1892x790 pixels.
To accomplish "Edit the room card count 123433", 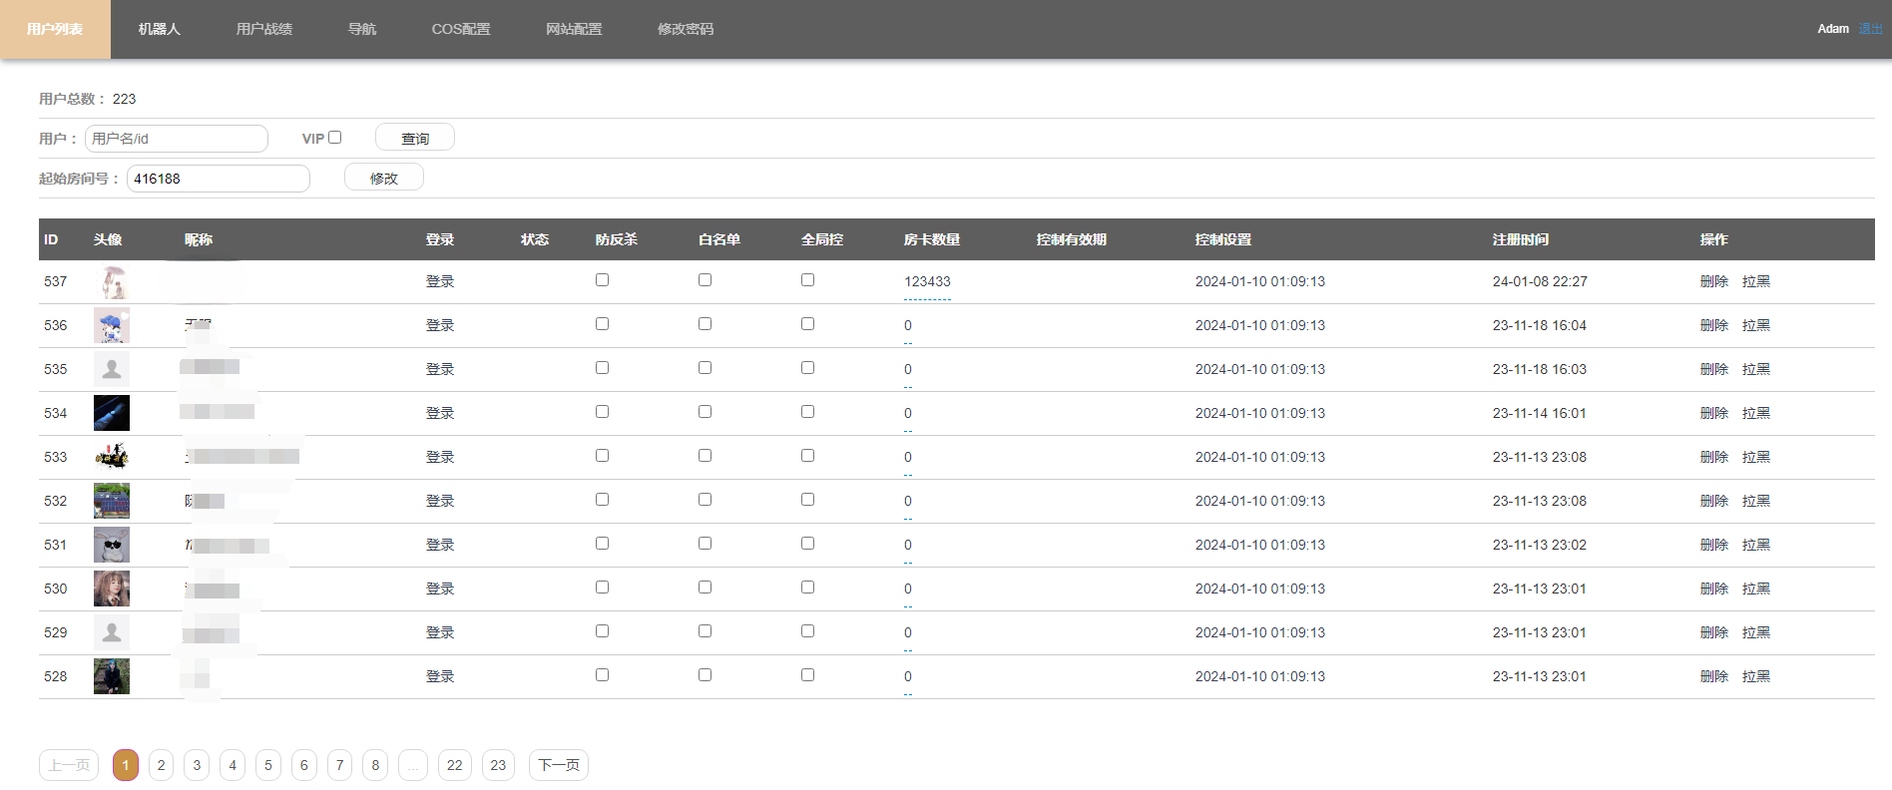I will click(927, 282).
